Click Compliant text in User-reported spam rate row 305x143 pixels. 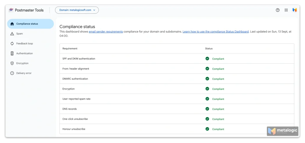coord(218,99)
